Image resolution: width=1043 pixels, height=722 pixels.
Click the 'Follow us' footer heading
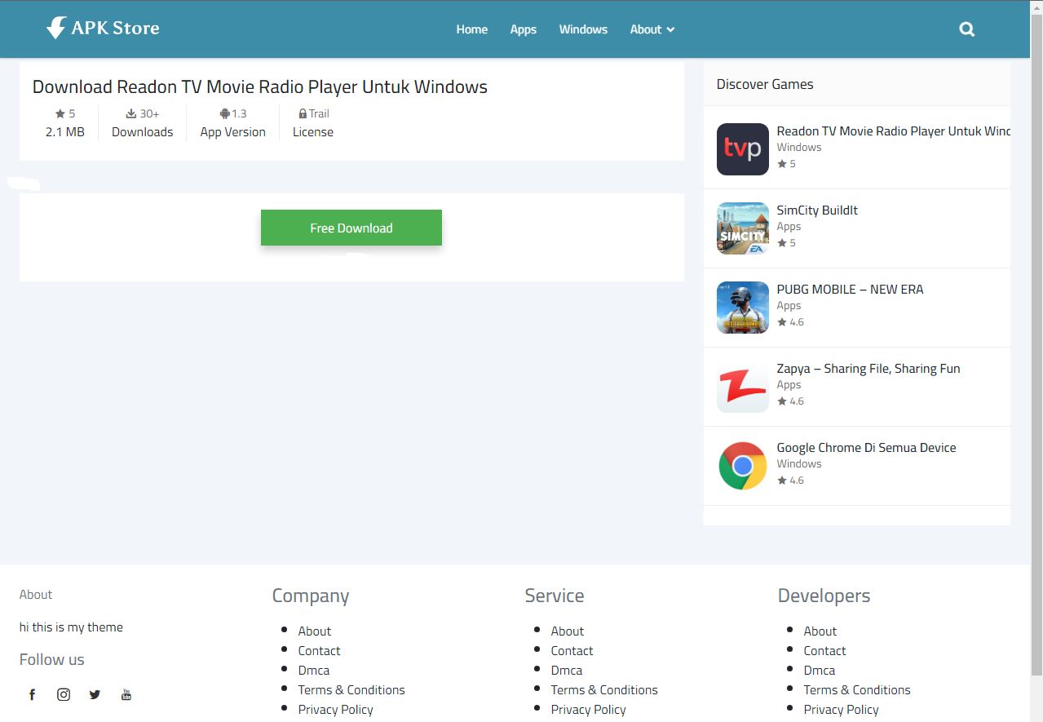tap(52, 660)
